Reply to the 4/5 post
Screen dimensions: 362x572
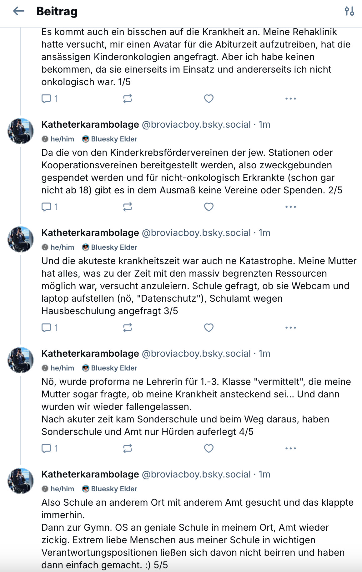(47, 448)
